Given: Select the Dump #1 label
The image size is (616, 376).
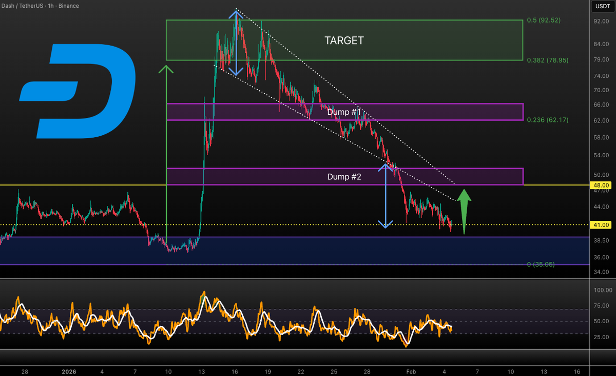Looking at the screenshot, I should click(x=344, y=112).
